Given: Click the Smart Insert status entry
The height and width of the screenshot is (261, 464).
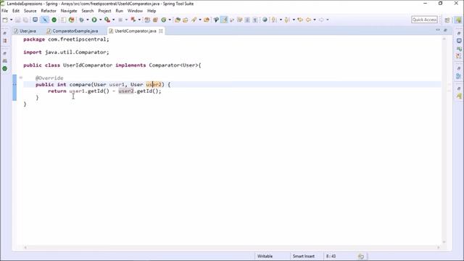Looking at the screenshot, I should click(x=304, y=256).
